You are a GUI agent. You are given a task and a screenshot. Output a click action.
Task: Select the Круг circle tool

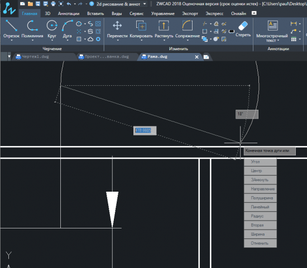point(52,28)
